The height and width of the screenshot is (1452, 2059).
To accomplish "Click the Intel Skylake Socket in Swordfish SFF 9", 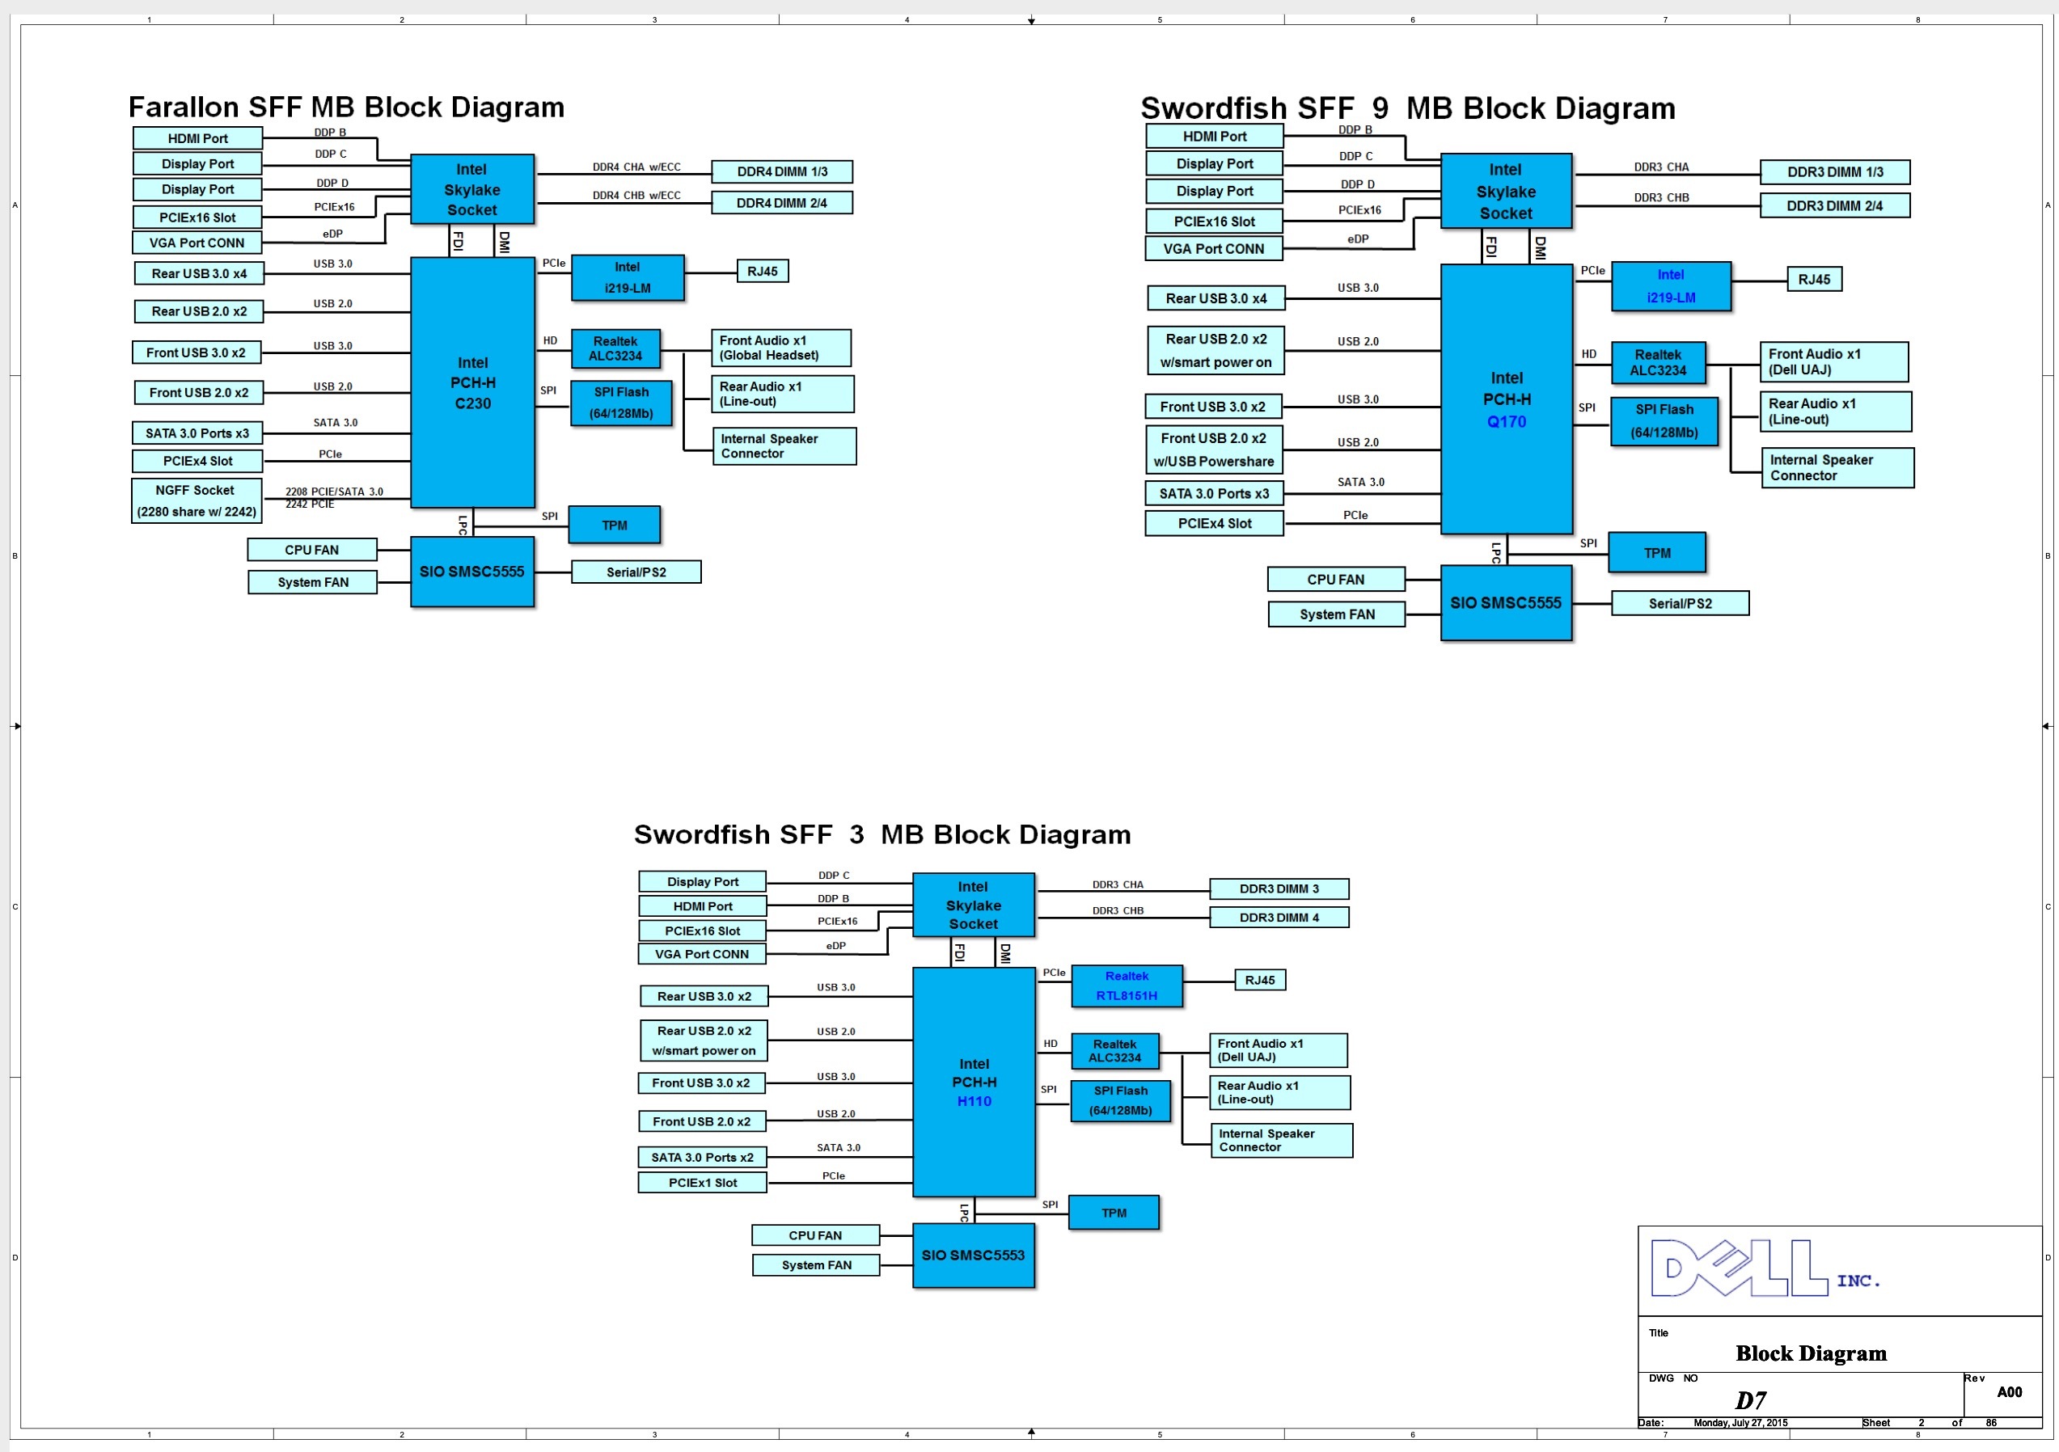I will coord(1507,192).
